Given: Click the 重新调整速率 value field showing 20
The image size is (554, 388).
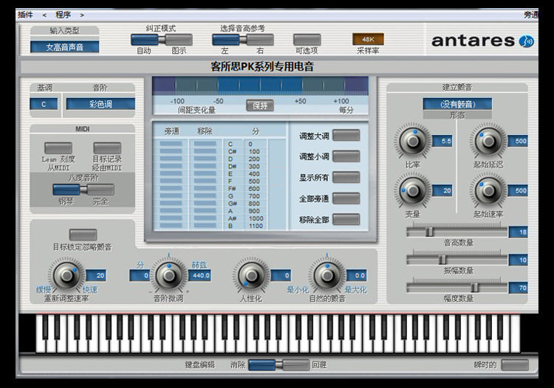Looking at the screenshot, I should (96, 275).
